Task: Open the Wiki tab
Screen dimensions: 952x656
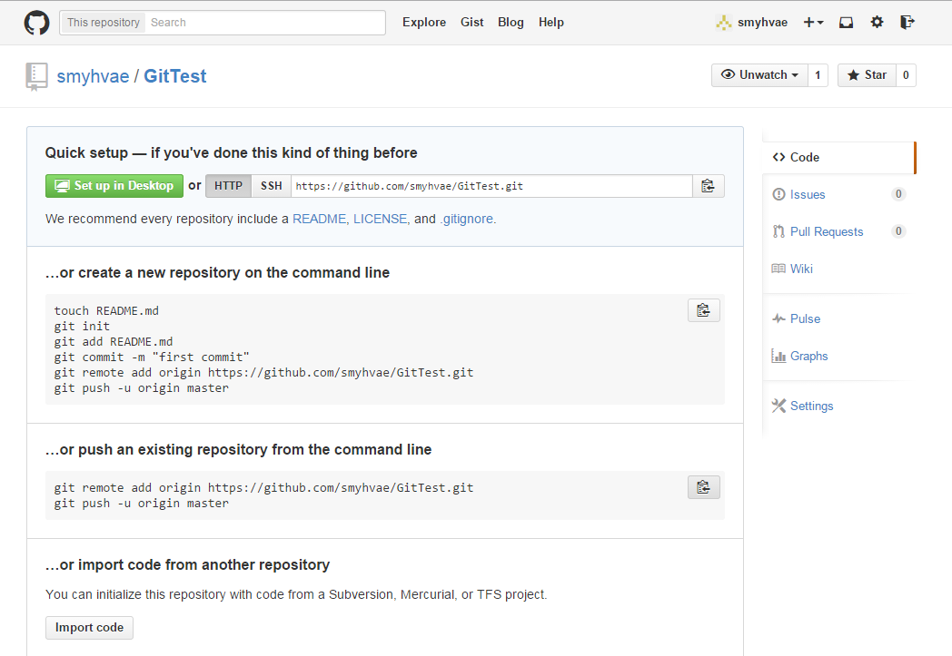Action: pyautogui.click(x=838, y=269)
